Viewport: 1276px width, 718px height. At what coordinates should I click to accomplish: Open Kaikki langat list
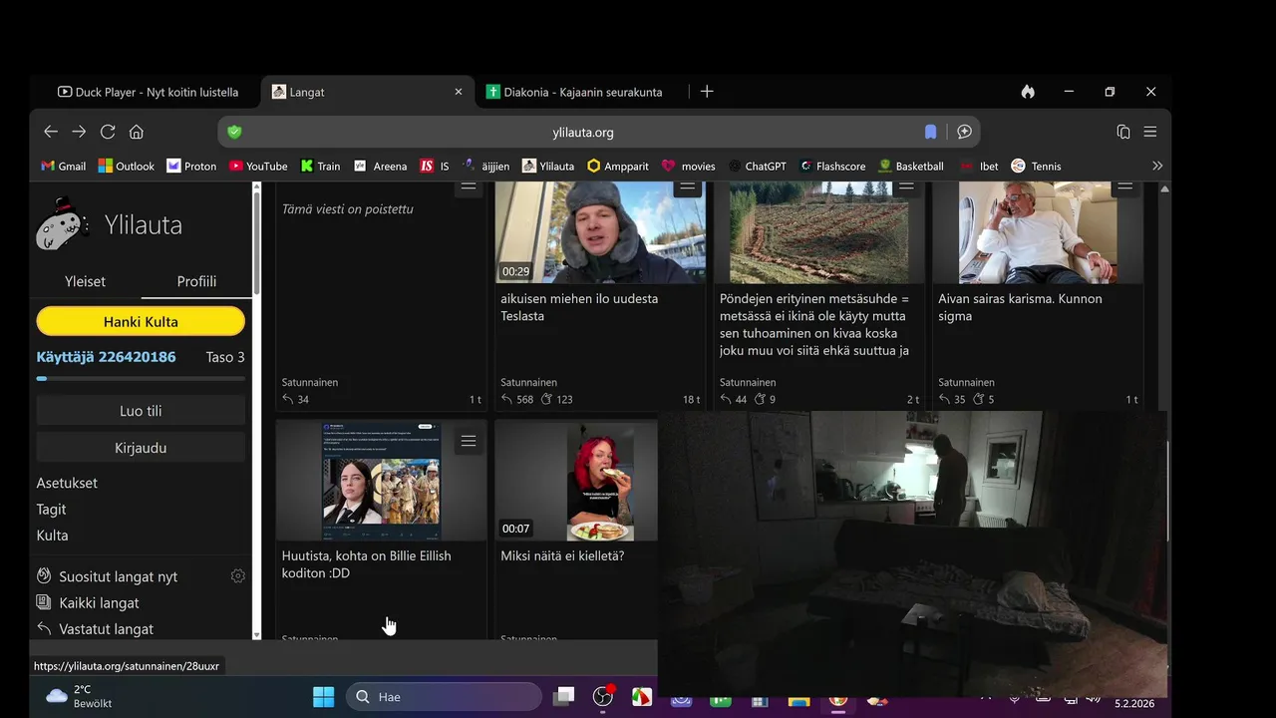(x=99, y=603)
